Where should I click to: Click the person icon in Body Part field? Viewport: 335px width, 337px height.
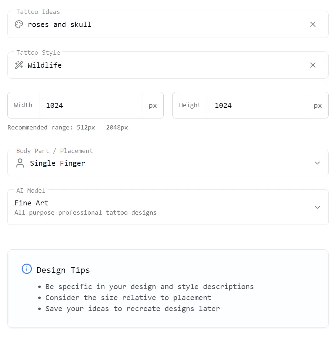20,163
